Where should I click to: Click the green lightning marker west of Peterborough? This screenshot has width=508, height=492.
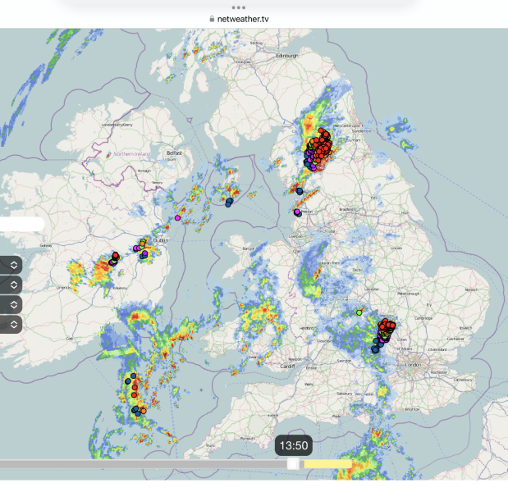tap(359, 312)
